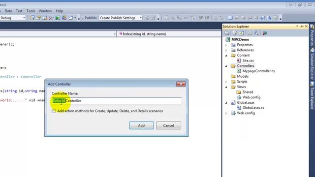Expand the Properties node in Solution Explorer
Image resolution: width=315 pixels, height=177 pixels.
click(226, 45)
